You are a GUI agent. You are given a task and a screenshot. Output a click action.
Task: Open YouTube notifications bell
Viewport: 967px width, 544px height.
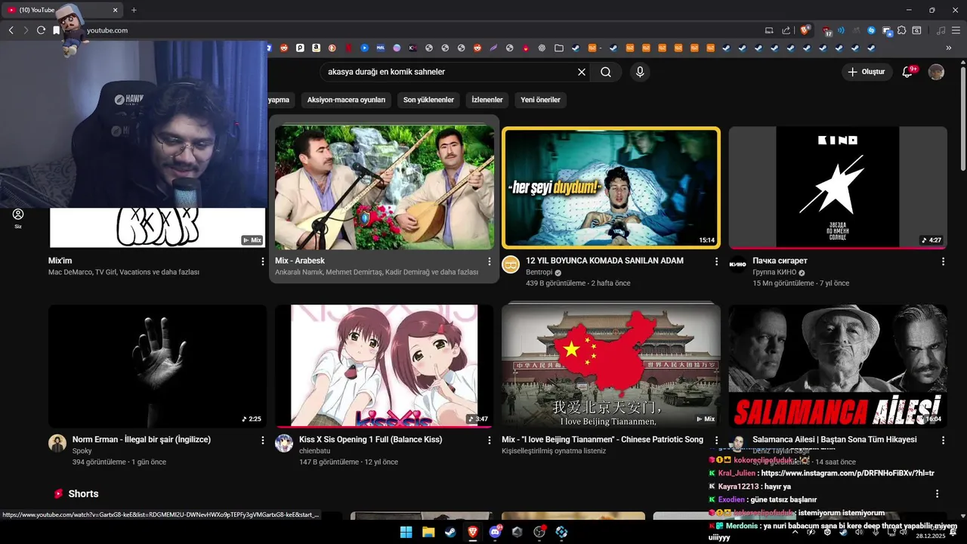tap(908, 72)
